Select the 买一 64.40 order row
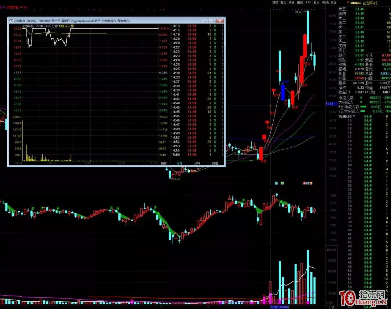 364,32
